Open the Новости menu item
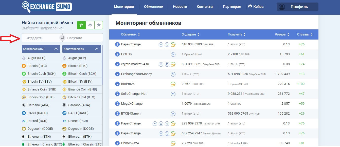340x147 pixels. click(x=180, y=7)
